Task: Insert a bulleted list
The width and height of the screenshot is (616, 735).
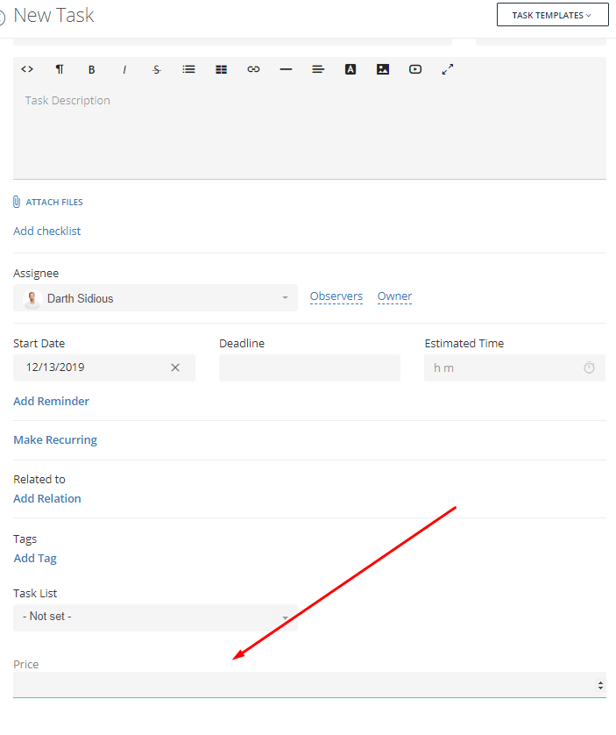Action: [x=188, y=69]
